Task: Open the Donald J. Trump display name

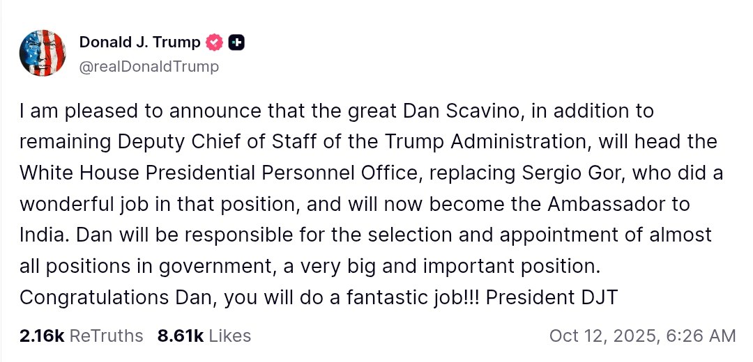Action: coord(139,43)
